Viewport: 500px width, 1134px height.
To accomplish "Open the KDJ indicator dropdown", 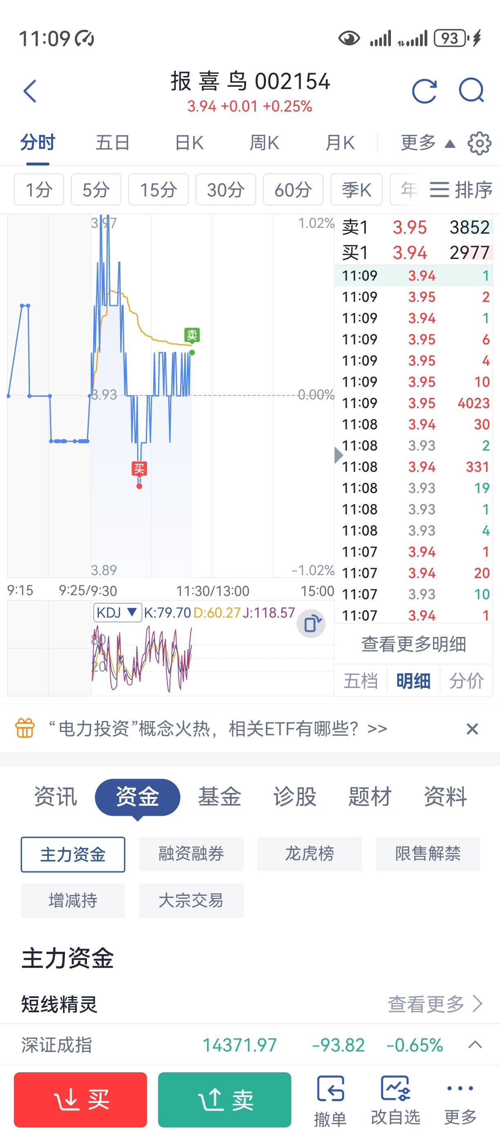I will (117, 612).
